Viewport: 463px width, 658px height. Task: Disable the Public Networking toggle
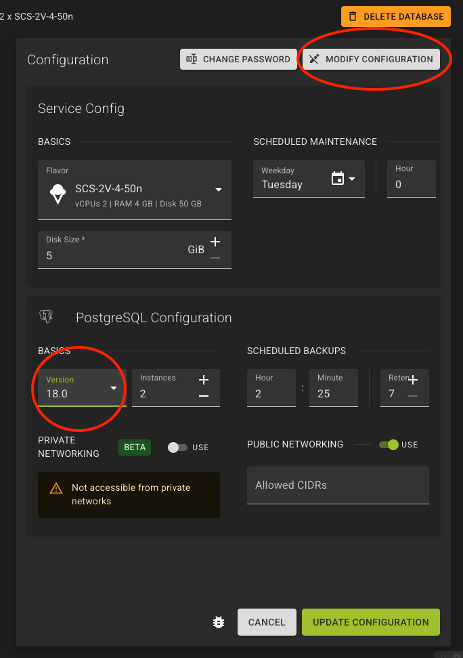[389, 445]
